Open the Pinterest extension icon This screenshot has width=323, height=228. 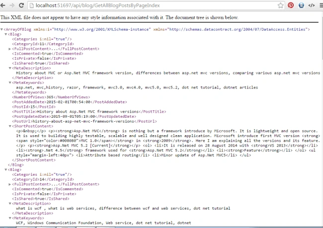coord(291,5)
